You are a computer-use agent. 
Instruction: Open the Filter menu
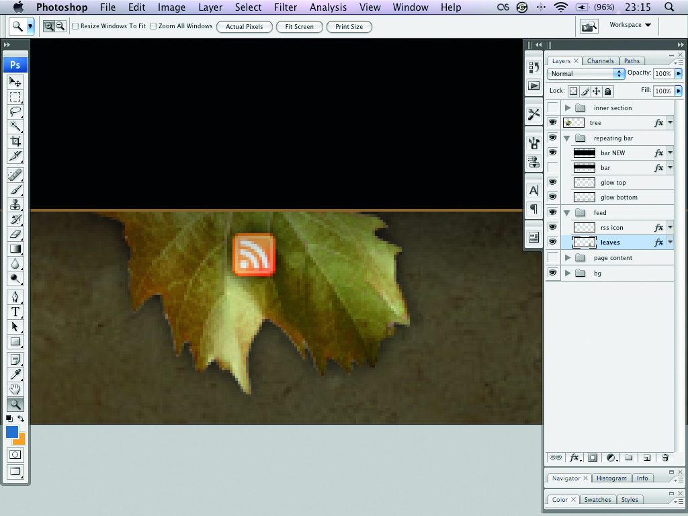pos(285,7)
